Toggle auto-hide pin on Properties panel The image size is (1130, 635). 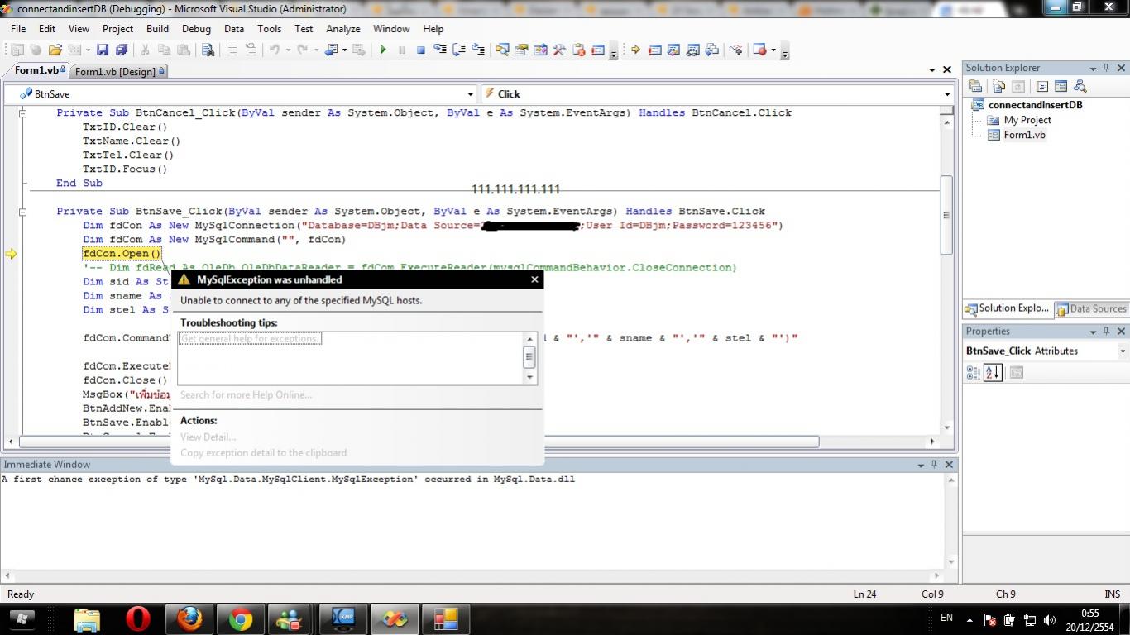coord(1107,331)
